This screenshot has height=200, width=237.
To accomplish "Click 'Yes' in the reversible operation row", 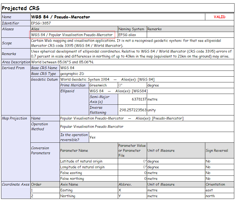I will pos(92,137).
